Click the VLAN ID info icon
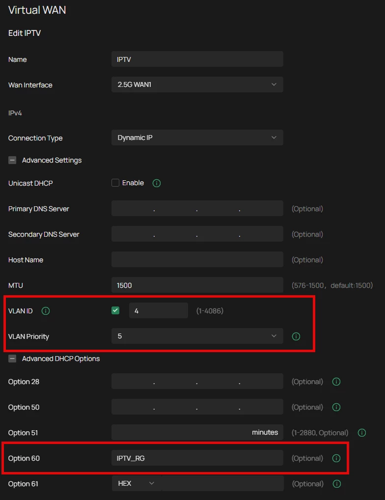Image resolution: width=385 pixels, height=500 pixels. click(x=46, y=311)
